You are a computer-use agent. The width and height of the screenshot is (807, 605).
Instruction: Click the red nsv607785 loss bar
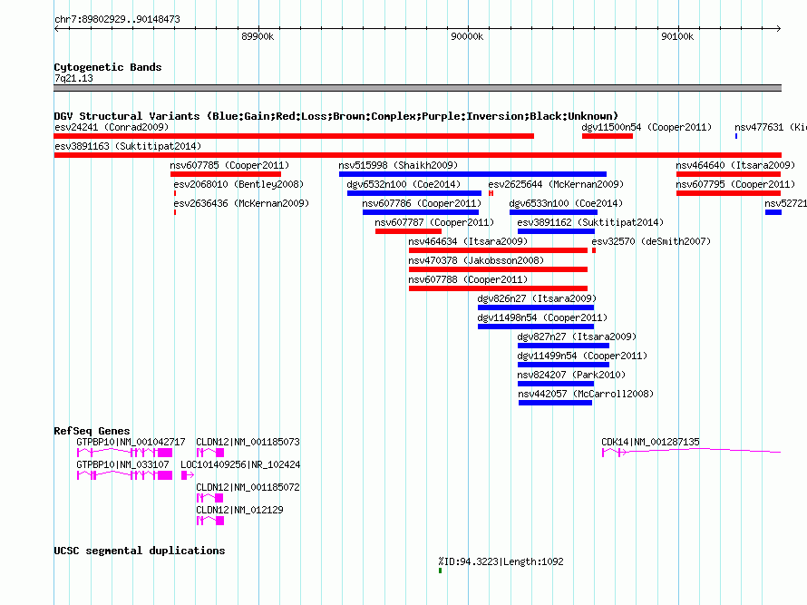click(226, 174)
